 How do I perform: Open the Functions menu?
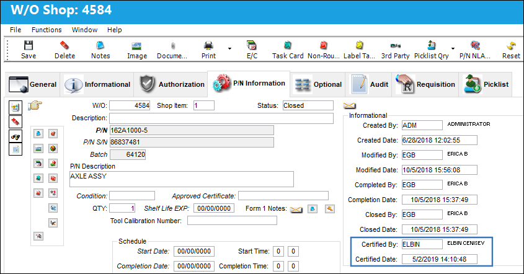[47, 30]
